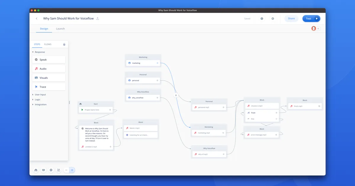Expand the Integration section
This screenshot has width=355, height=186.
39,105
